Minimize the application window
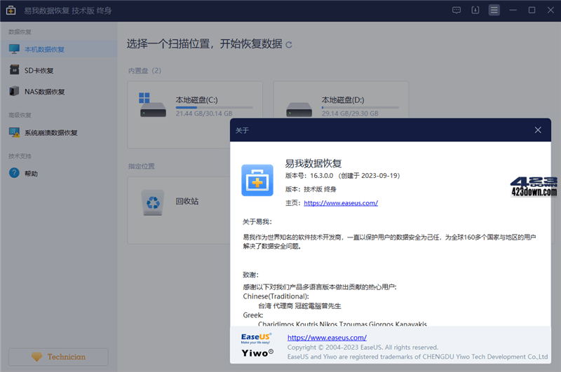This screenshot has width=561, height=372. 513,11
